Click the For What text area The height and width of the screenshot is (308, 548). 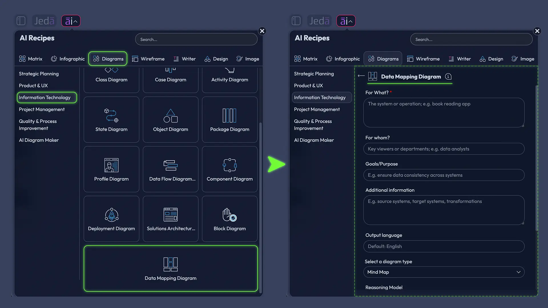tap(444, 113)
